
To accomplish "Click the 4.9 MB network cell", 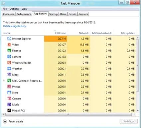I will pos(78,39).
